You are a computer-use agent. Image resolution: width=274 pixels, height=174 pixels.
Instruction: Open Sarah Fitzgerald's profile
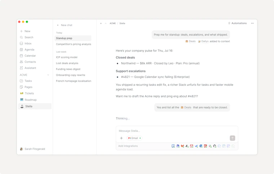pos(32,149)
